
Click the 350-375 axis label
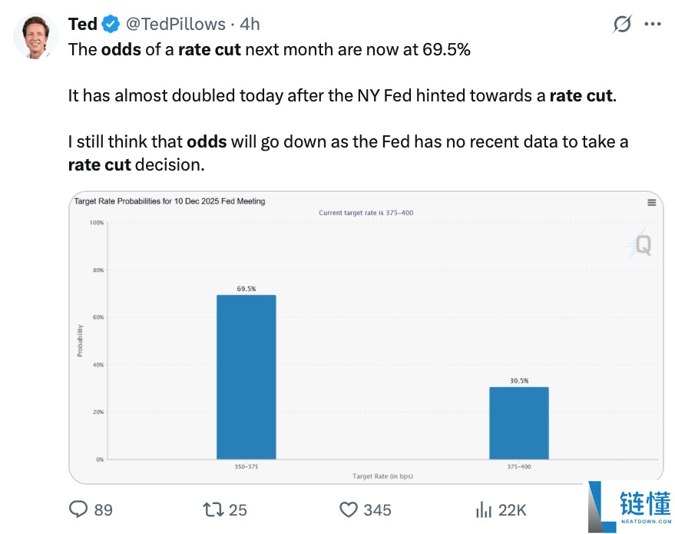click(246, 466)
